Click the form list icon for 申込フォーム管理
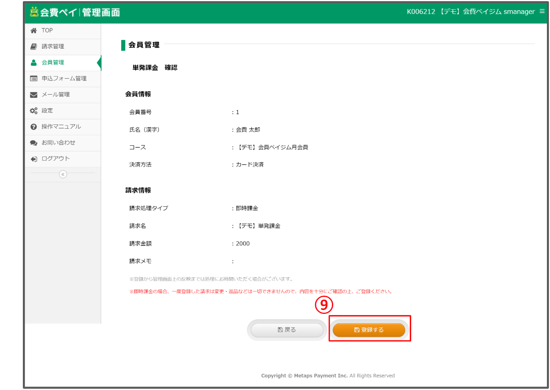Image resolution: width=550 pixels, height=390 pixels. point(34,78)
